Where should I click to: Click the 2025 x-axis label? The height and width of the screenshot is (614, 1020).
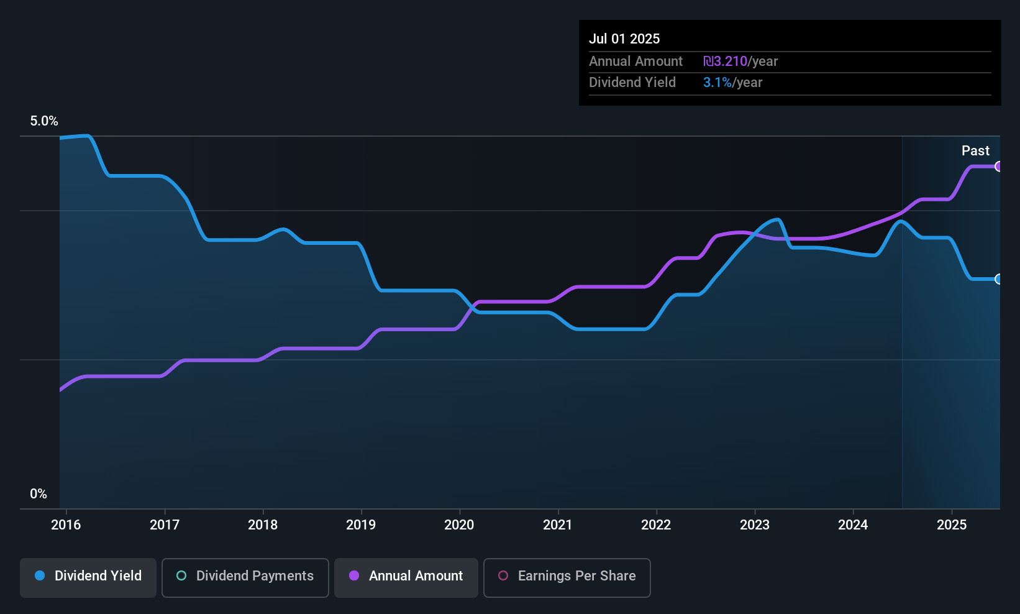(x=952, y=525)
